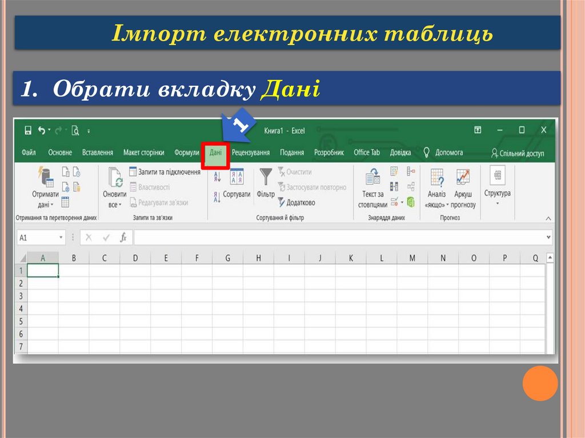Click the Flash Fill icon
585x438 pixels.
point(394,171)
